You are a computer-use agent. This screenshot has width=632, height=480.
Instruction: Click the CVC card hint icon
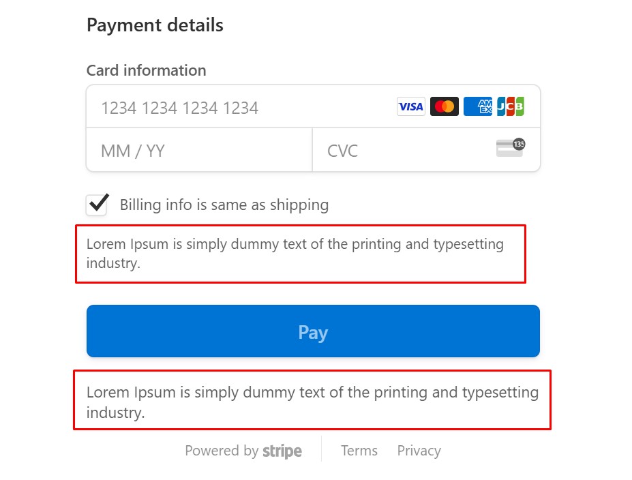point(509,149)
